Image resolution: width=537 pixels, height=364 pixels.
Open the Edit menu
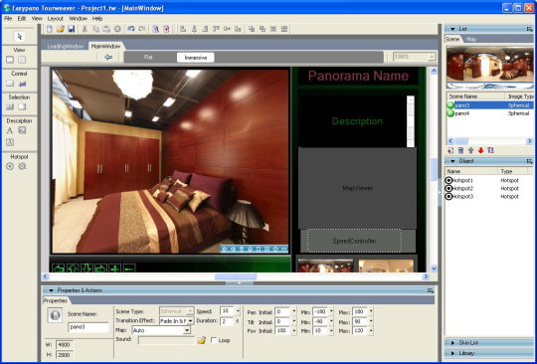[22, 19]
